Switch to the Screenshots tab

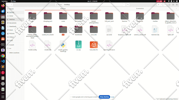140,9
